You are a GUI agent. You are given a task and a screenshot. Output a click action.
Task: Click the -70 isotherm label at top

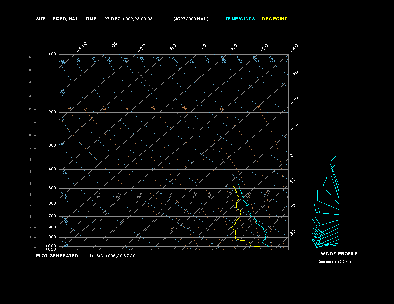click(203, 48)
